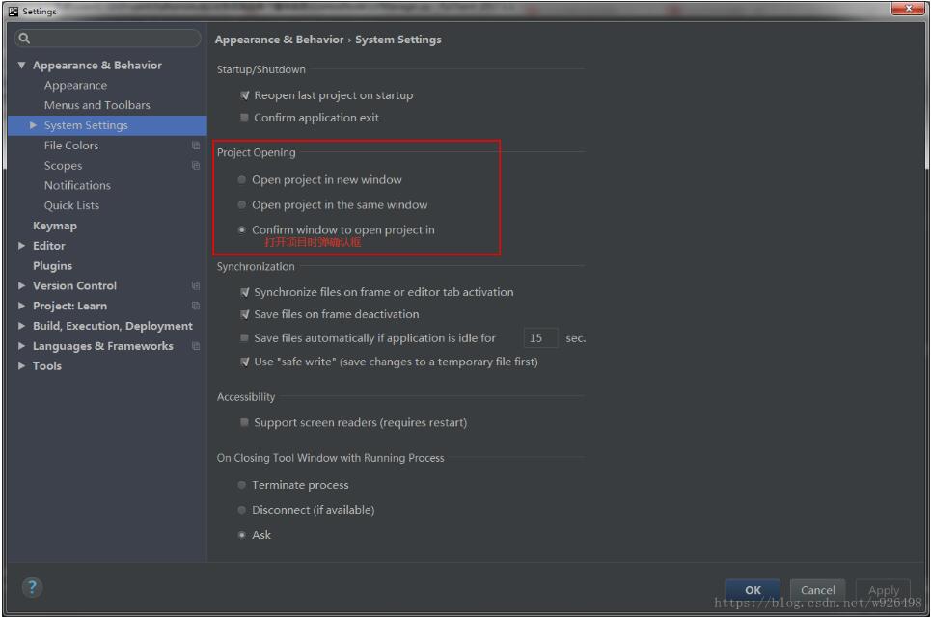This screenshot has height=617, width=931.
Task: Select Confirm window to open project in
Action: pos(241,229)
